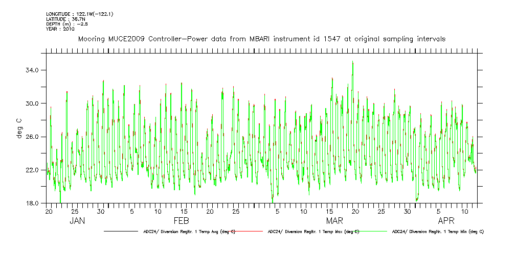516x257 pixels.
Task: Click the JAN month label
Action: click(77, 221)
